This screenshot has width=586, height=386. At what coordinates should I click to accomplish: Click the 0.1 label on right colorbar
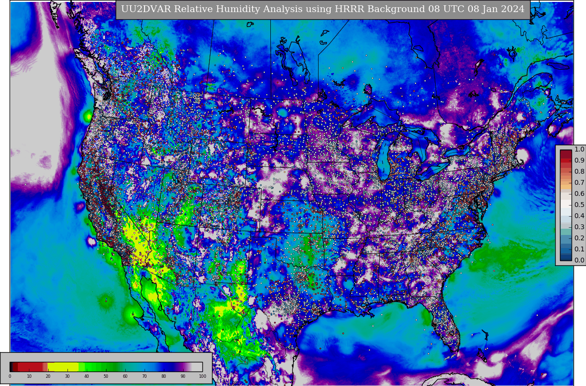pyautogui.click(x=579, y=249)
